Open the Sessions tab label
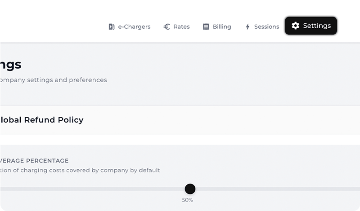The width and height of the screenshot is (360, 211). click(x=266, y=26)
